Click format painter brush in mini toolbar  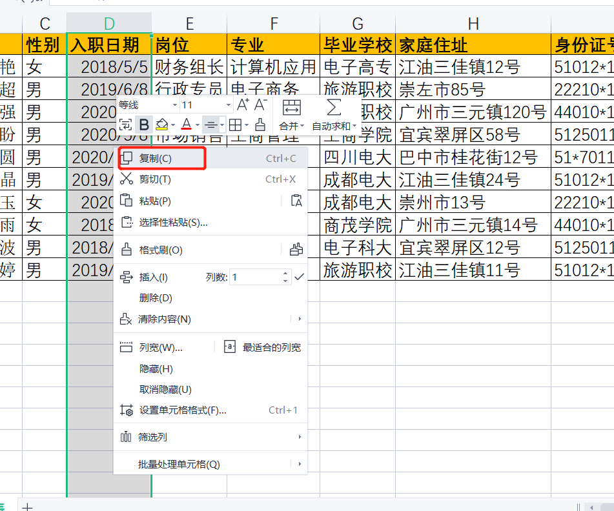click(x=260, y=125)
